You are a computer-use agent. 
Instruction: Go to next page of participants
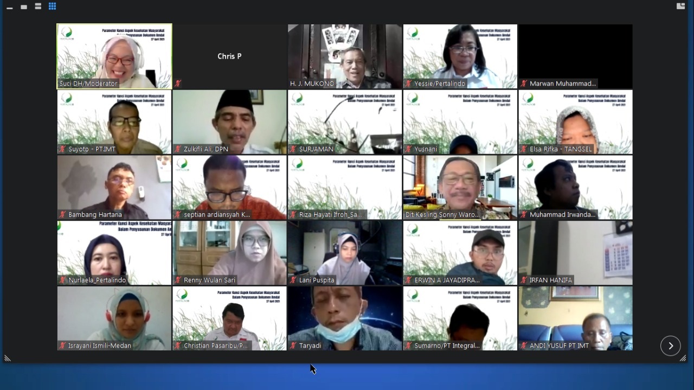pos(670,346)
